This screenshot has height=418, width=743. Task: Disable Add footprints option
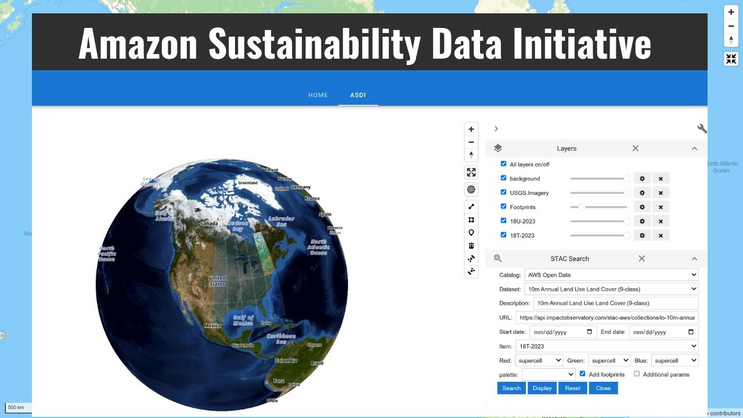point(582,374)
